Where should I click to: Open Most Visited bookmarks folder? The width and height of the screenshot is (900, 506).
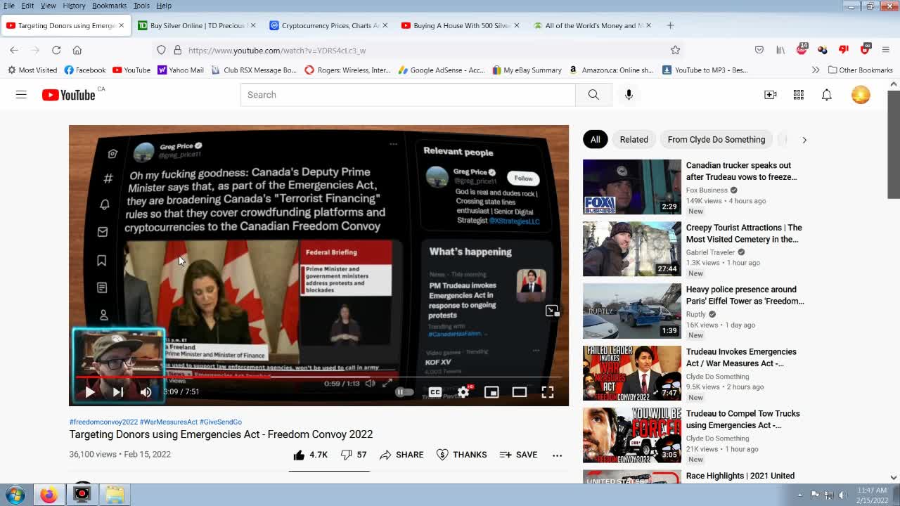click(x=32, y=70)
